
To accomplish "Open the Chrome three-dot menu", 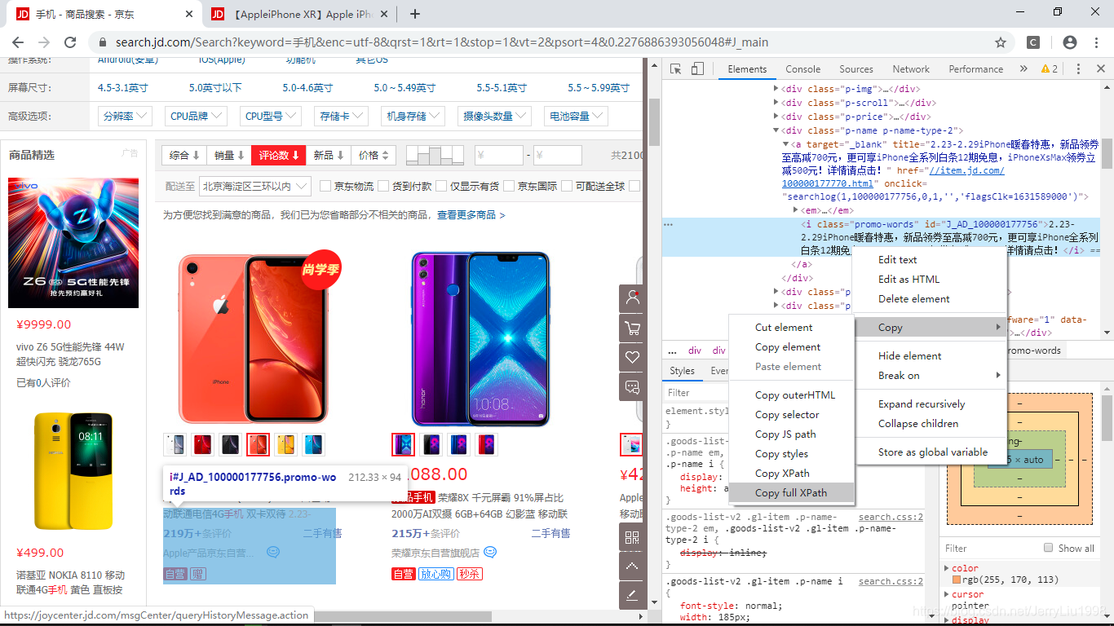I will point(1097,42).
